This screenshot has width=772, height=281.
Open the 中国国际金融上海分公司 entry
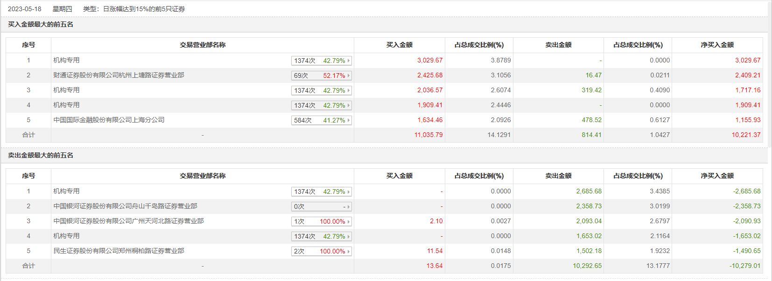coord(109,120)
